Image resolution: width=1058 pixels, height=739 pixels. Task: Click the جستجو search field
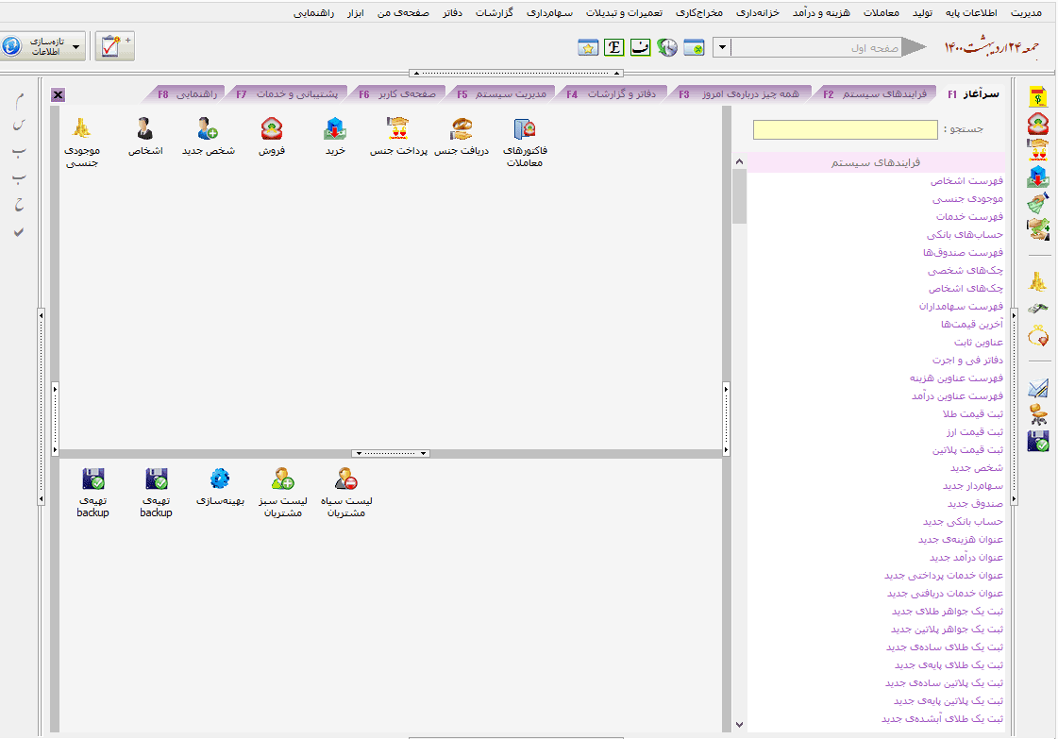point(831,130)
